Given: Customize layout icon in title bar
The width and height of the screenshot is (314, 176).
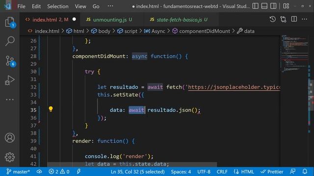Looking at the screenshot, I should (x=286, y=6).
